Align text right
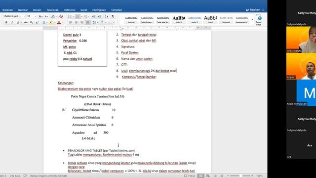 pyautogui.click(x=82, y=22)
